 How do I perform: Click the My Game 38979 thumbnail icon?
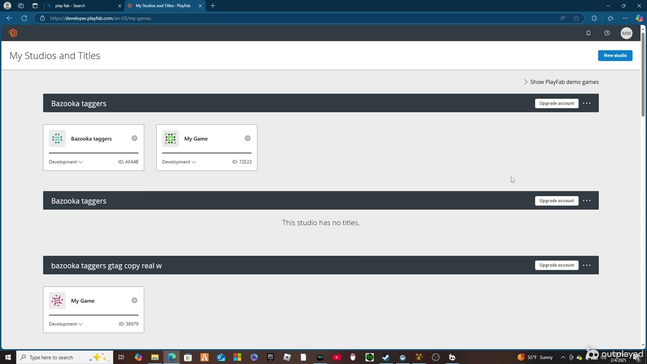pos(57,301)
